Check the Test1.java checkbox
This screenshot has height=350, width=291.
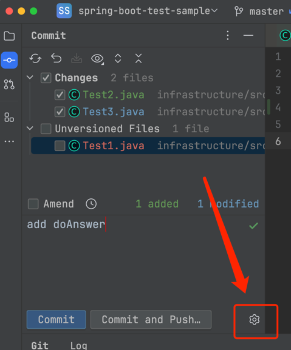pos(60,146)
